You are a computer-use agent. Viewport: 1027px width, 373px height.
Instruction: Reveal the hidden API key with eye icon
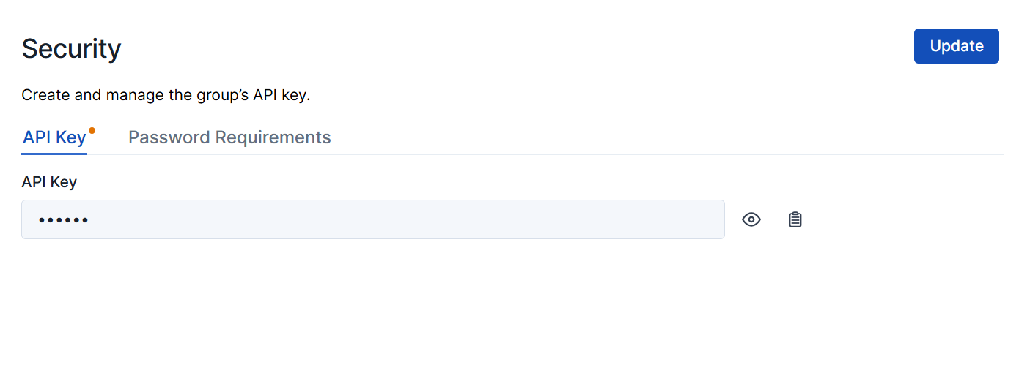[751, 219]
